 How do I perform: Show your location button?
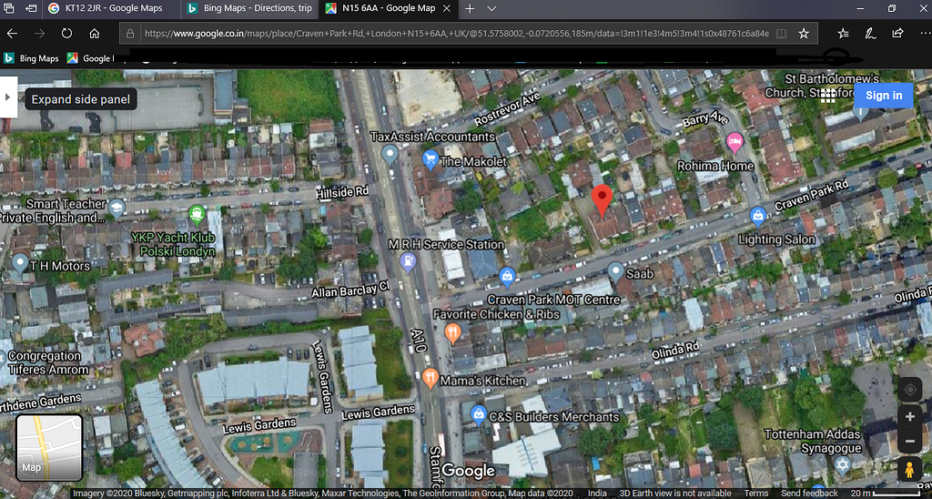(x=909, y=390)
